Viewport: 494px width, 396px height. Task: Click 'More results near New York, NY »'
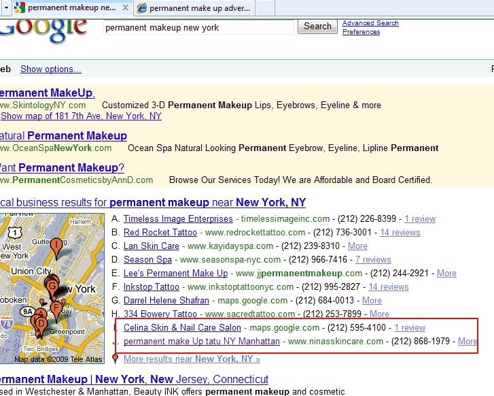[x=192, y=359]
